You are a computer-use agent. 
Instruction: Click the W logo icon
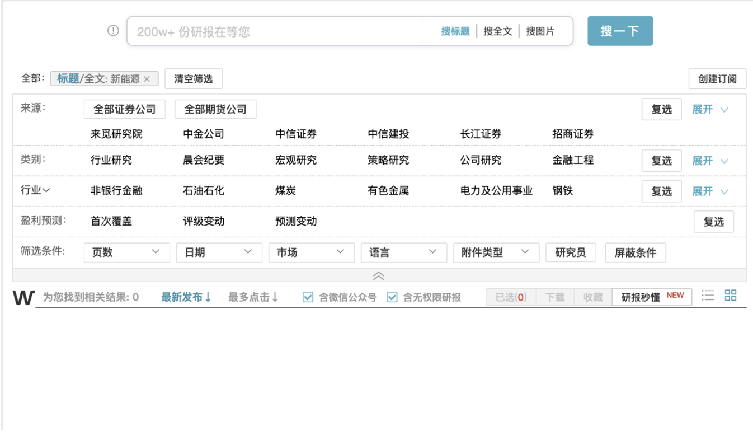tap(23, 298)
